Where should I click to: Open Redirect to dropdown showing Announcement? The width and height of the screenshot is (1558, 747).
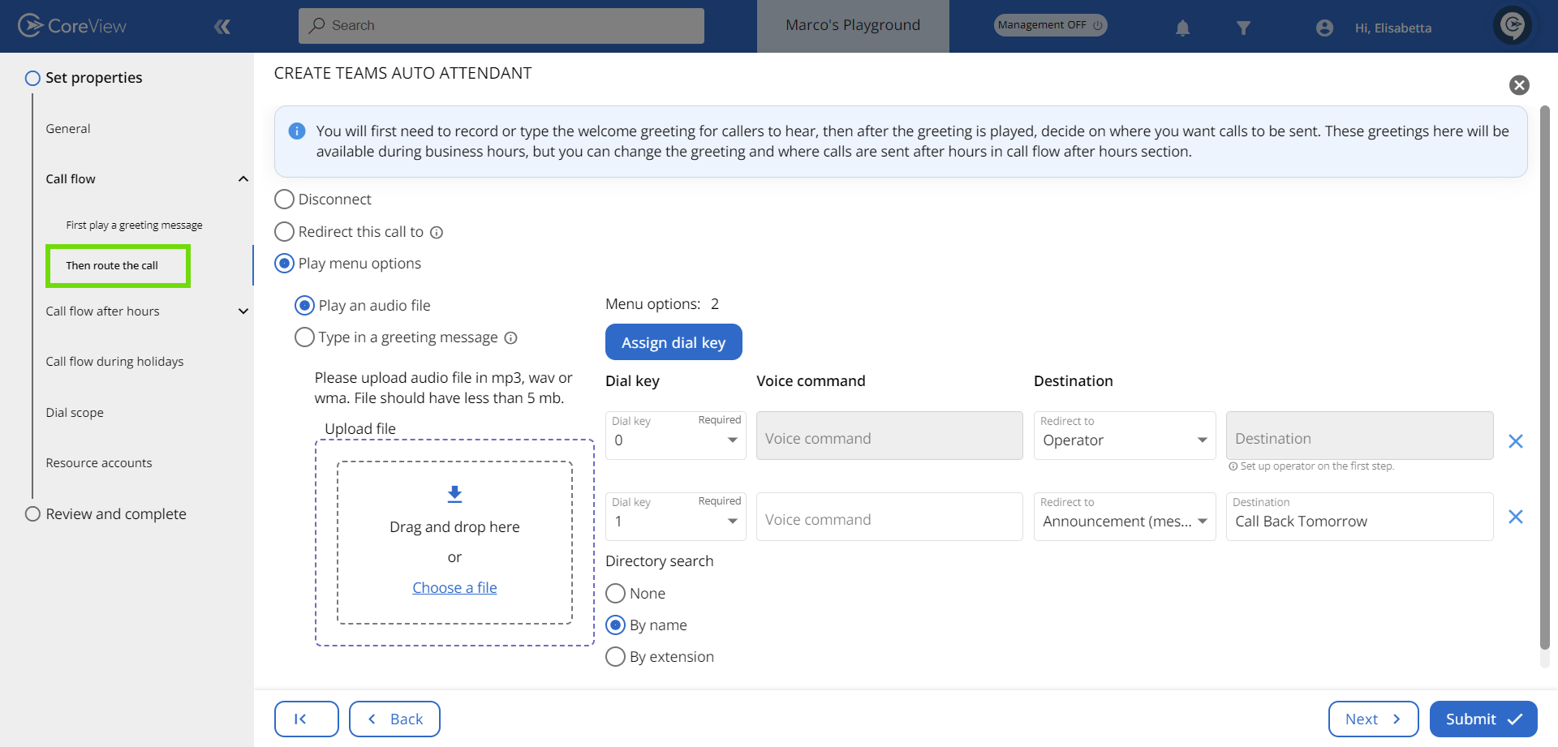[1125, 517]
